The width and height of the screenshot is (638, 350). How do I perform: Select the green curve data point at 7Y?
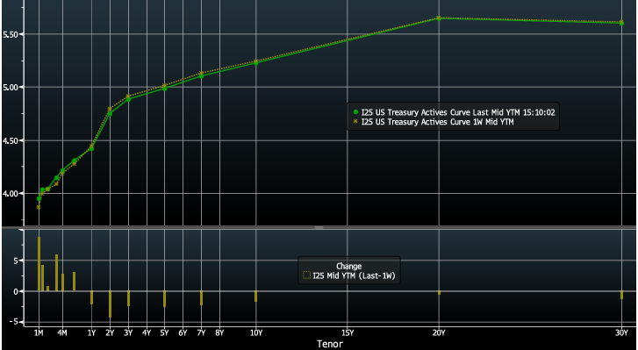click(201, 76)
